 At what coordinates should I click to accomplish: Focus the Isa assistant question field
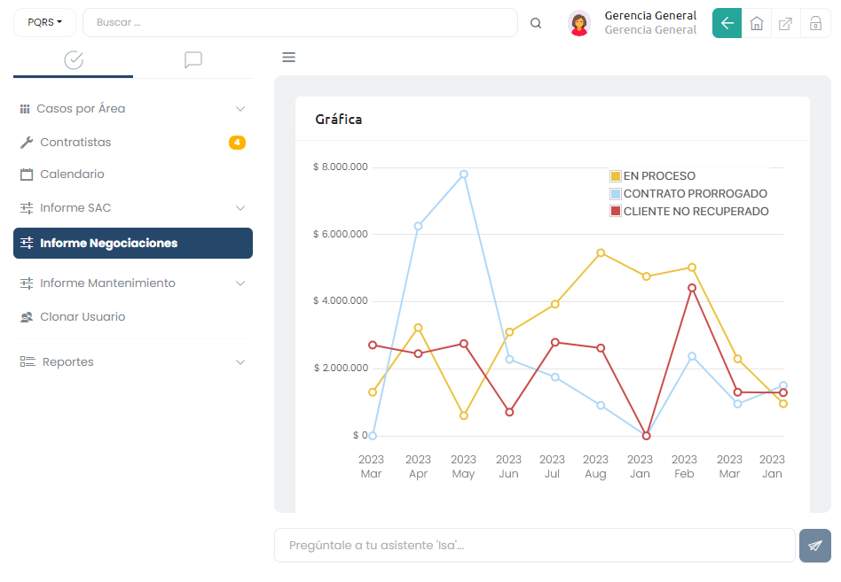tap(534, 546)
